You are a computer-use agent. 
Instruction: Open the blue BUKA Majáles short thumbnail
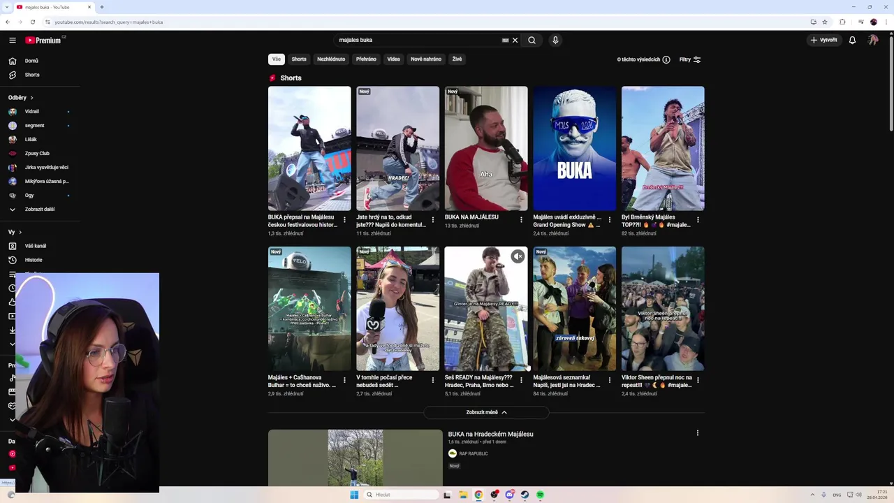coord(575,148)
